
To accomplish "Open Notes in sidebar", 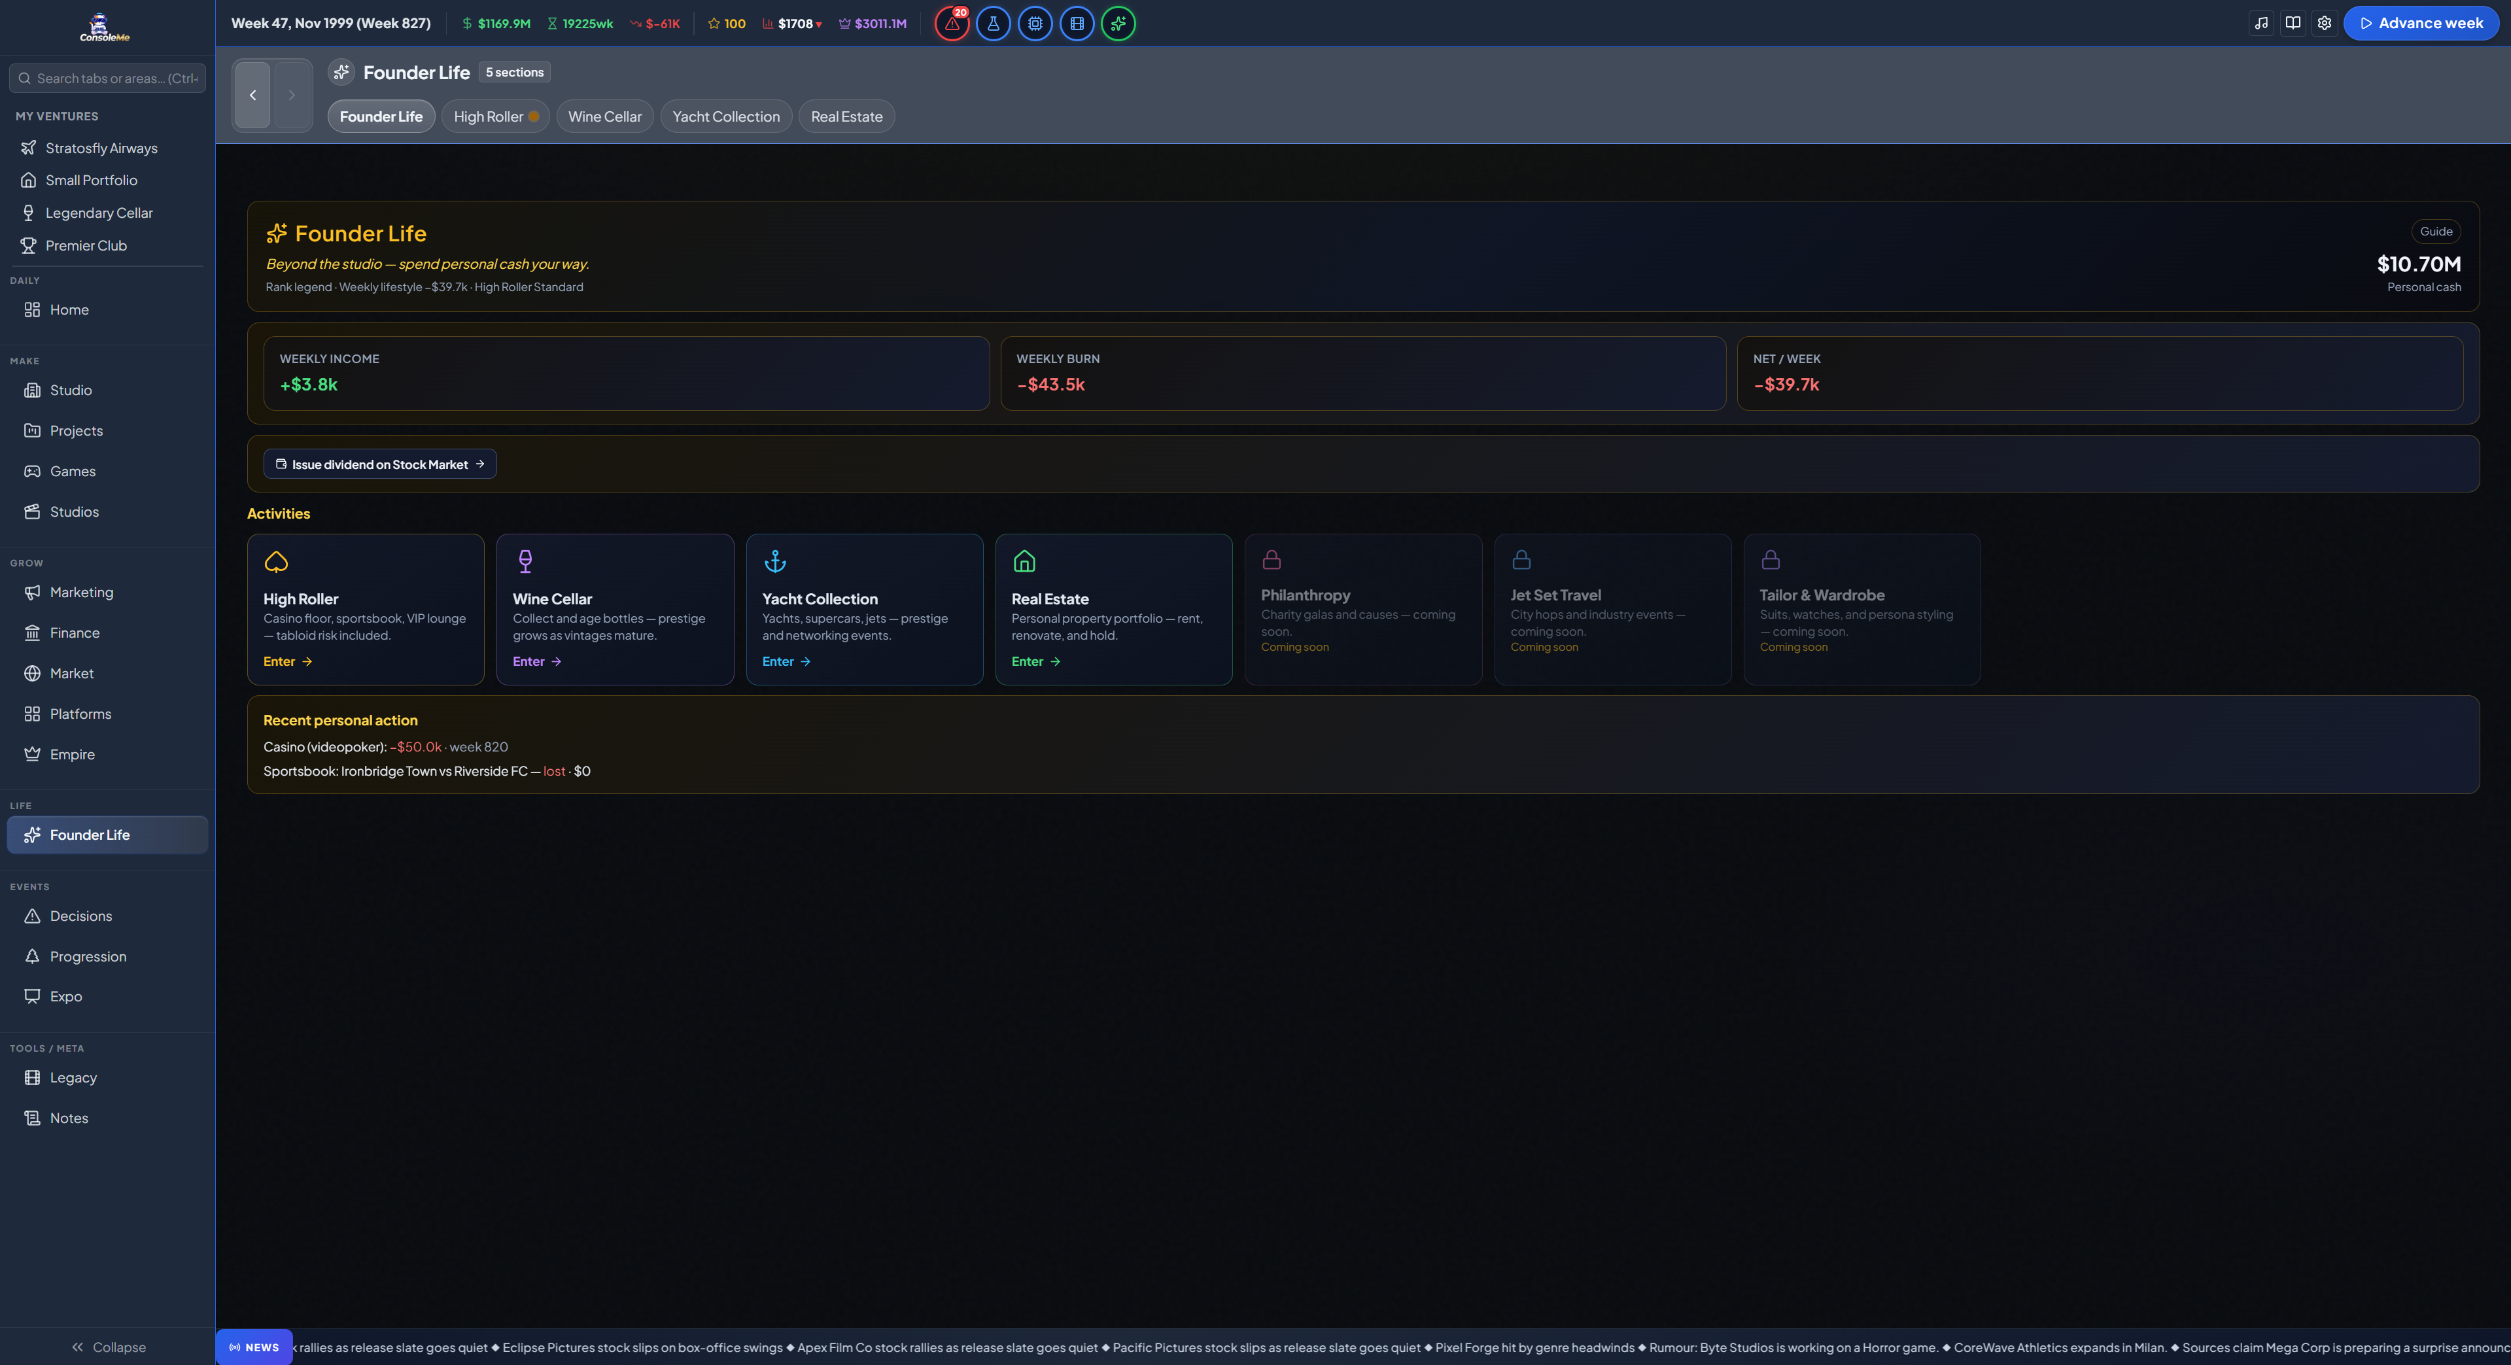I will click(107, 1118).
